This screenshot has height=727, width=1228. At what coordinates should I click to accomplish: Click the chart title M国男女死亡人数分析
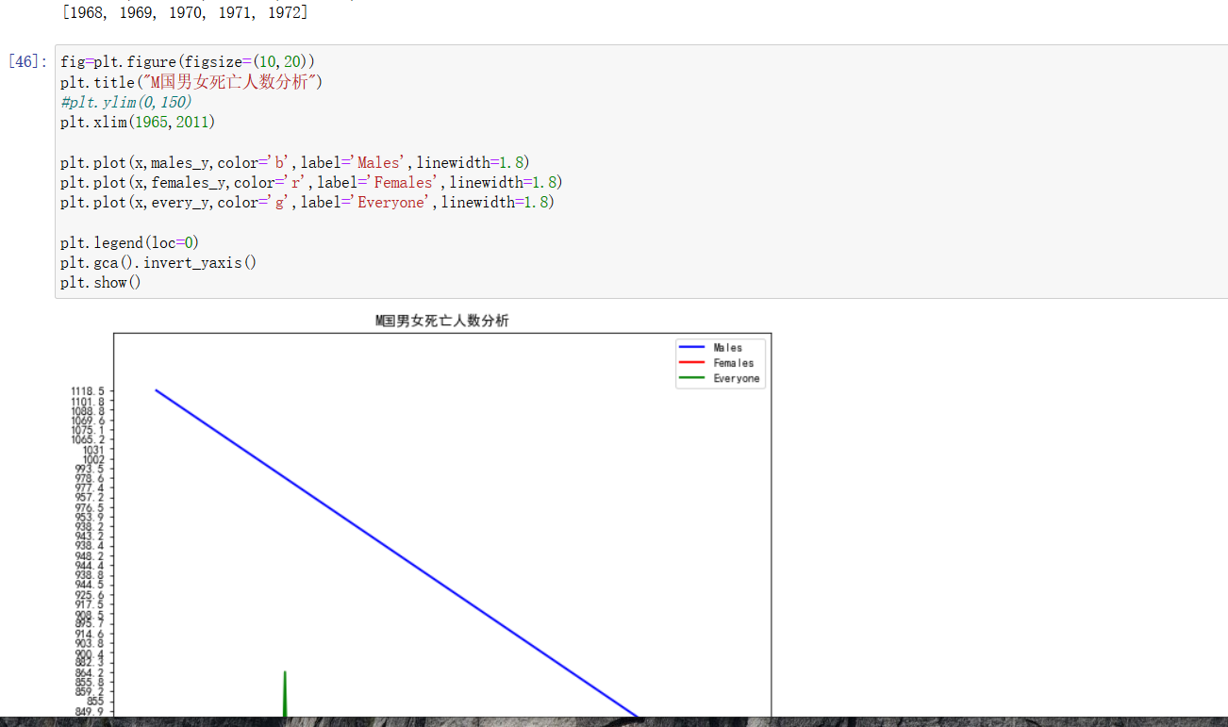coord(441,321)
